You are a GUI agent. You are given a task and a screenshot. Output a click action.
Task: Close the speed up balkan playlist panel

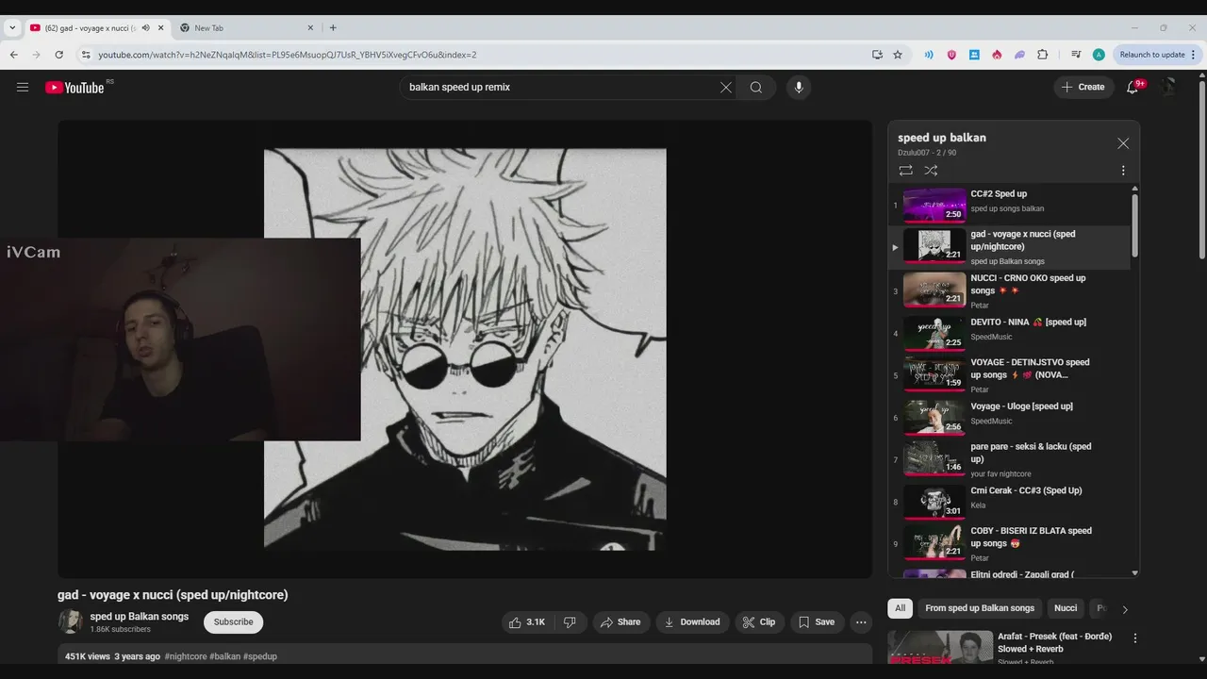[x=1123, y=143]
